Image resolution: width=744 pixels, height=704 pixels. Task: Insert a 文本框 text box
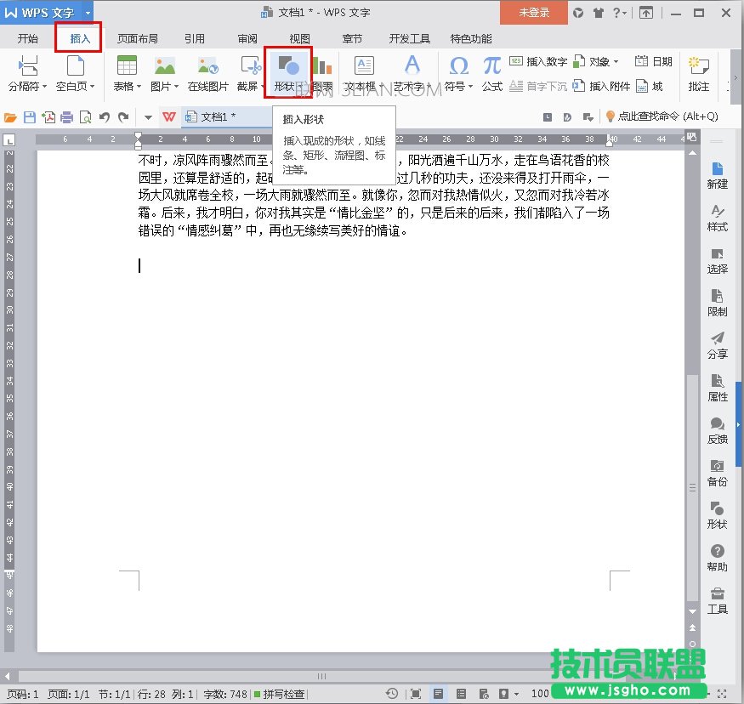pos(363,72)
